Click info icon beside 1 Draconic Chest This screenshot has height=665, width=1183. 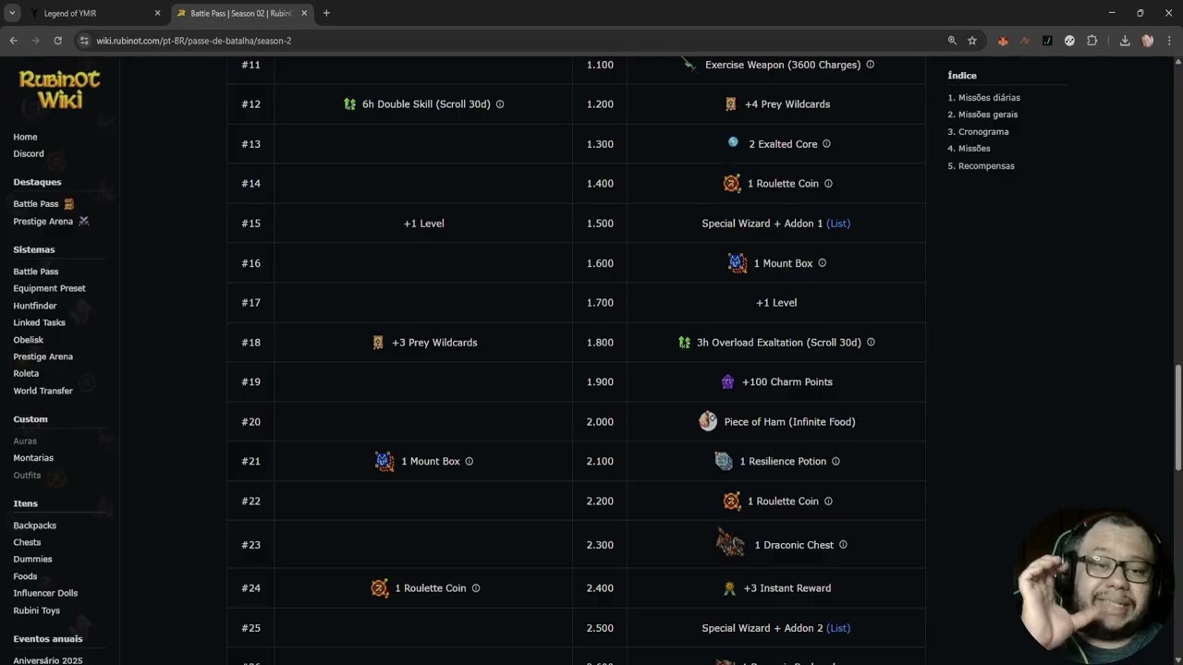pyautogui.click(x=843, y=545)
